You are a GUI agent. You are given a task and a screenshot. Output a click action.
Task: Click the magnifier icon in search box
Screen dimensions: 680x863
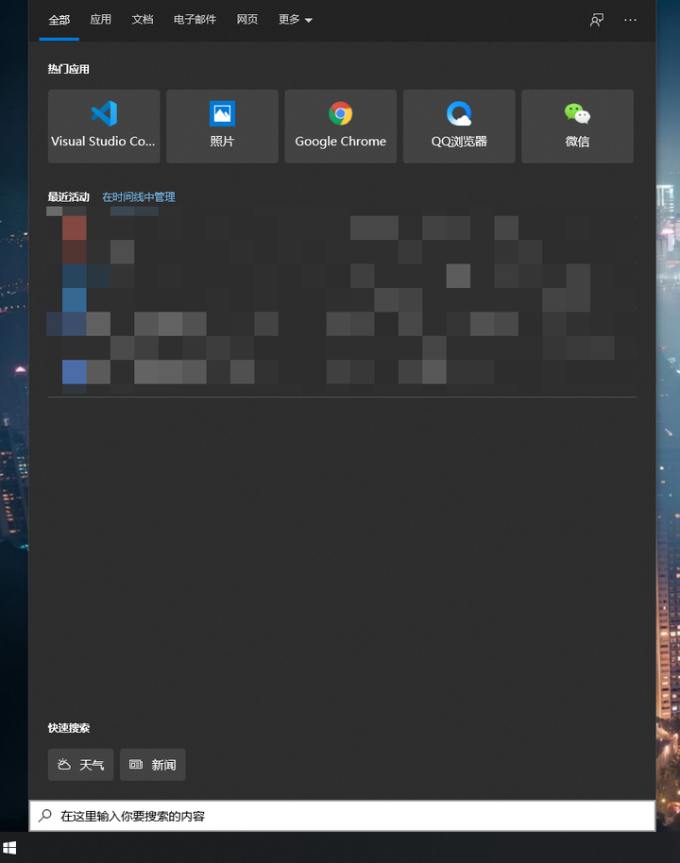coord(44,815)
